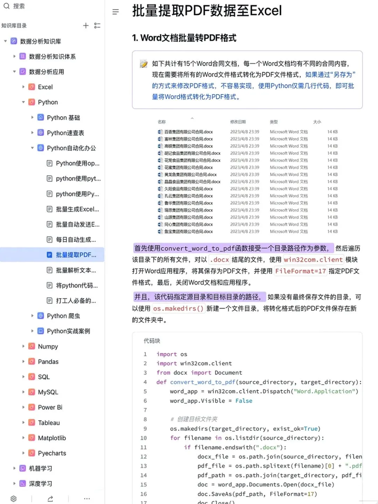Click the notepad emoji in callout
This screenshot has height=504, width=378.
(143, 64)
